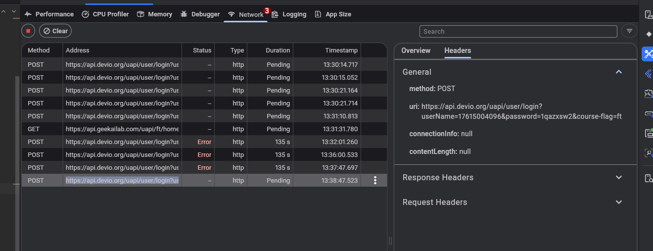Image resolution: width=653 pixels, height=251 pixels.
Task: Click the down chevron at far left
Action: (14, 11)
